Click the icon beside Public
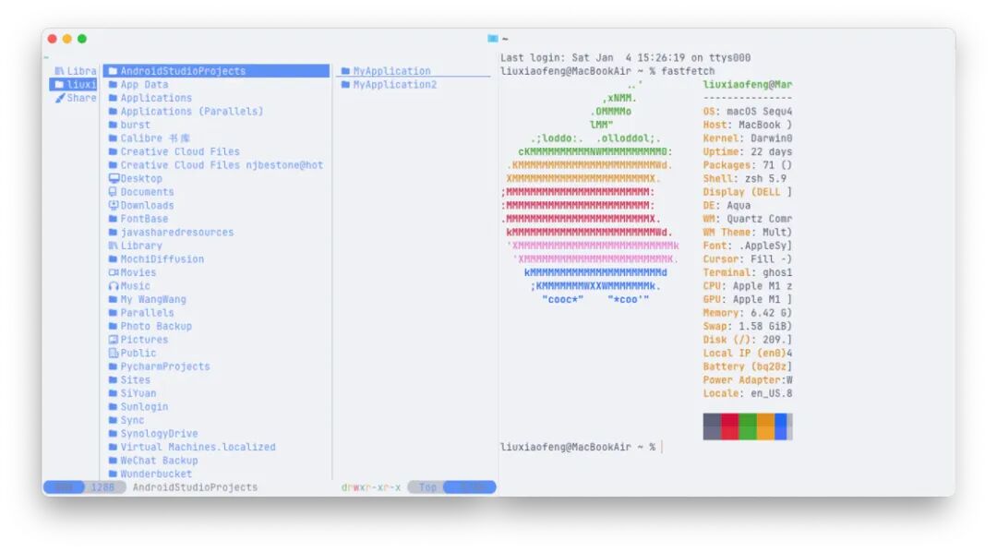This screenshot has height=552, width=997. tap(114, 353)
